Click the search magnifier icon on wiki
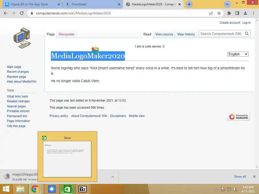This screenshot has width=259, height=194. point(247,34)
